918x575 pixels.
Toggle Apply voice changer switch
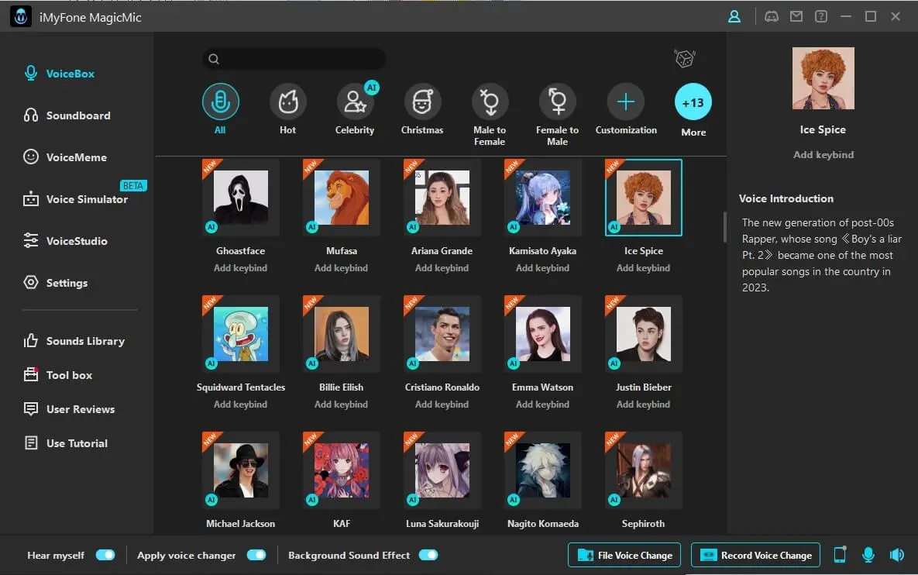[x=256, y=555]
